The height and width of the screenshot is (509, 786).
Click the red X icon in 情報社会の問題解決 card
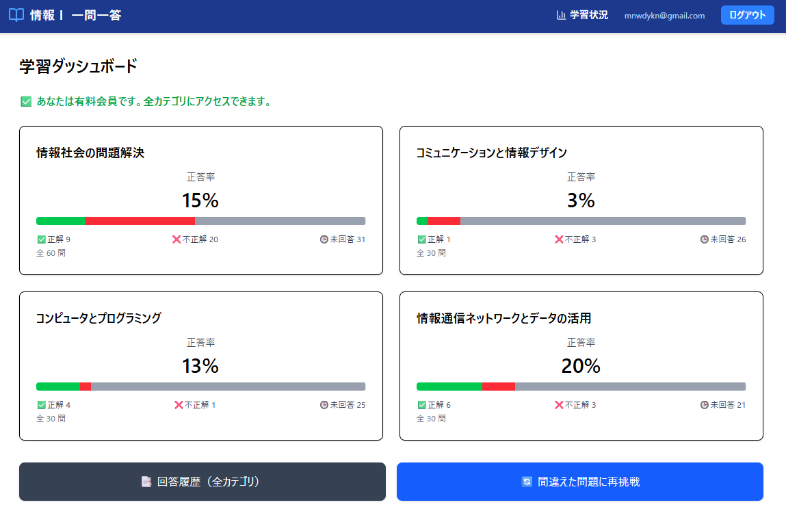[x=176, y=239]
